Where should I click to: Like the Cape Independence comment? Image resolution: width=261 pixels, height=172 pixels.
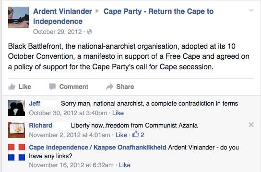tap(125, 165)
